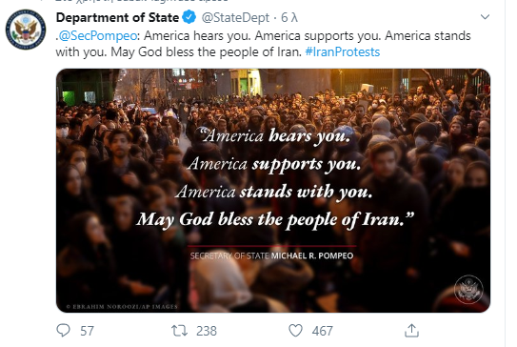The width and height of the screenshot is (517, 347).
Task: Share the tweet via the upload icon
Action: point(411,331)
